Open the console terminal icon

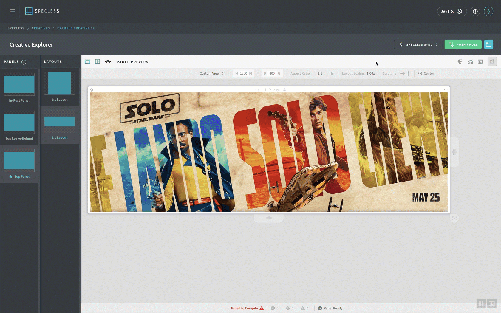480,62
